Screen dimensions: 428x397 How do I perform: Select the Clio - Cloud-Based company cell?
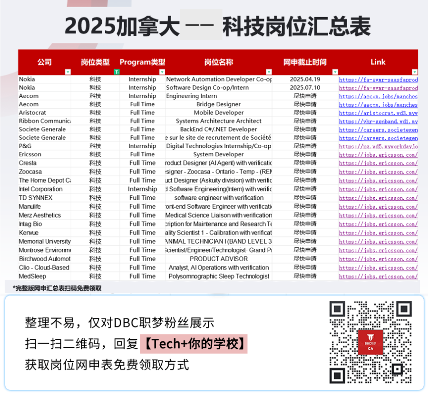45,267
